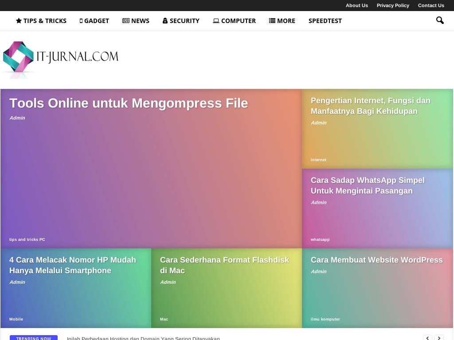The image size is (454, 340).
Task: Expand the More menu
Action: [282, 21]
